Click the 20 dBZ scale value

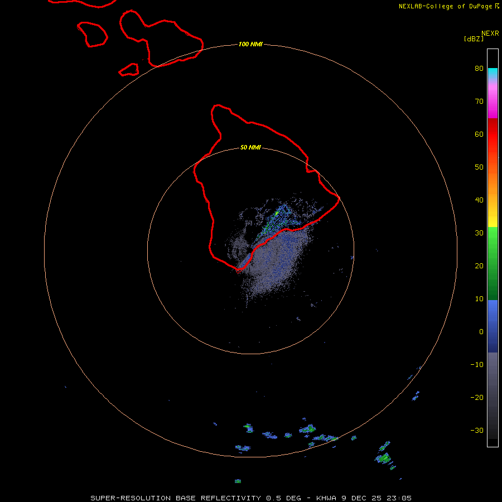click(479, 266)
